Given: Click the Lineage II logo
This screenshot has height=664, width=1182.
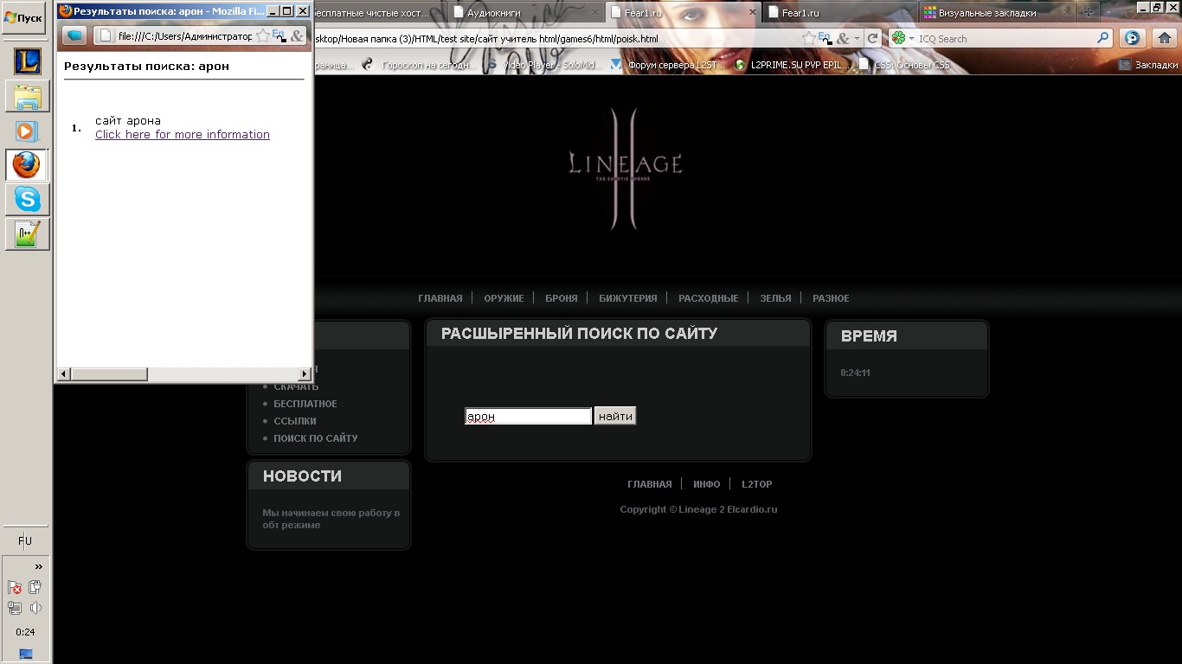Looking at the screenshot, I should click(x=626, y=168).
